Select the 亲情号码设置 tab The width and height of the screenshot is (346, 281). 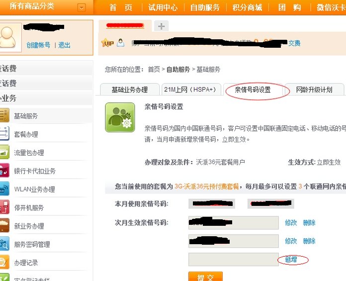(x=253, y=90)
